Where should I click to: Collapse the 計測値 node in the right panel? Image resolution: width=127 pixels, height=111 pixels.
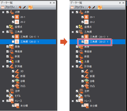pyautogui.click(x=73, y=66)
